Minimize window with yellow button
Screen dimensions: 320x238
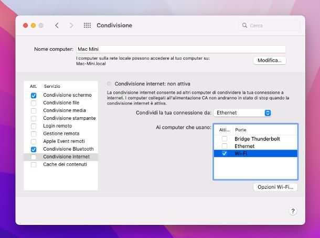pyautogui.click(x=33, y=26)
